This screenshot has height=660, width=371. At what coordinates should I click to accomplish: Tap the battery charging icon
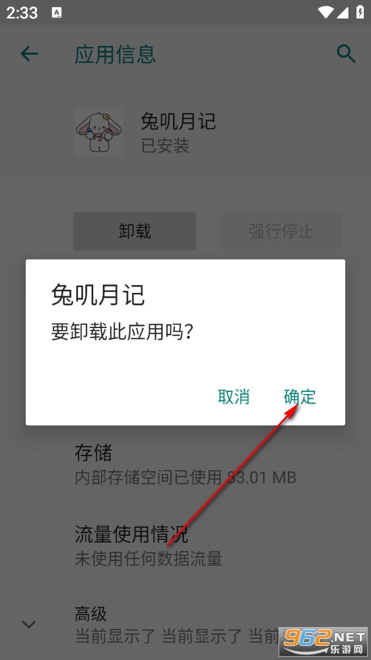pos(360,12)
